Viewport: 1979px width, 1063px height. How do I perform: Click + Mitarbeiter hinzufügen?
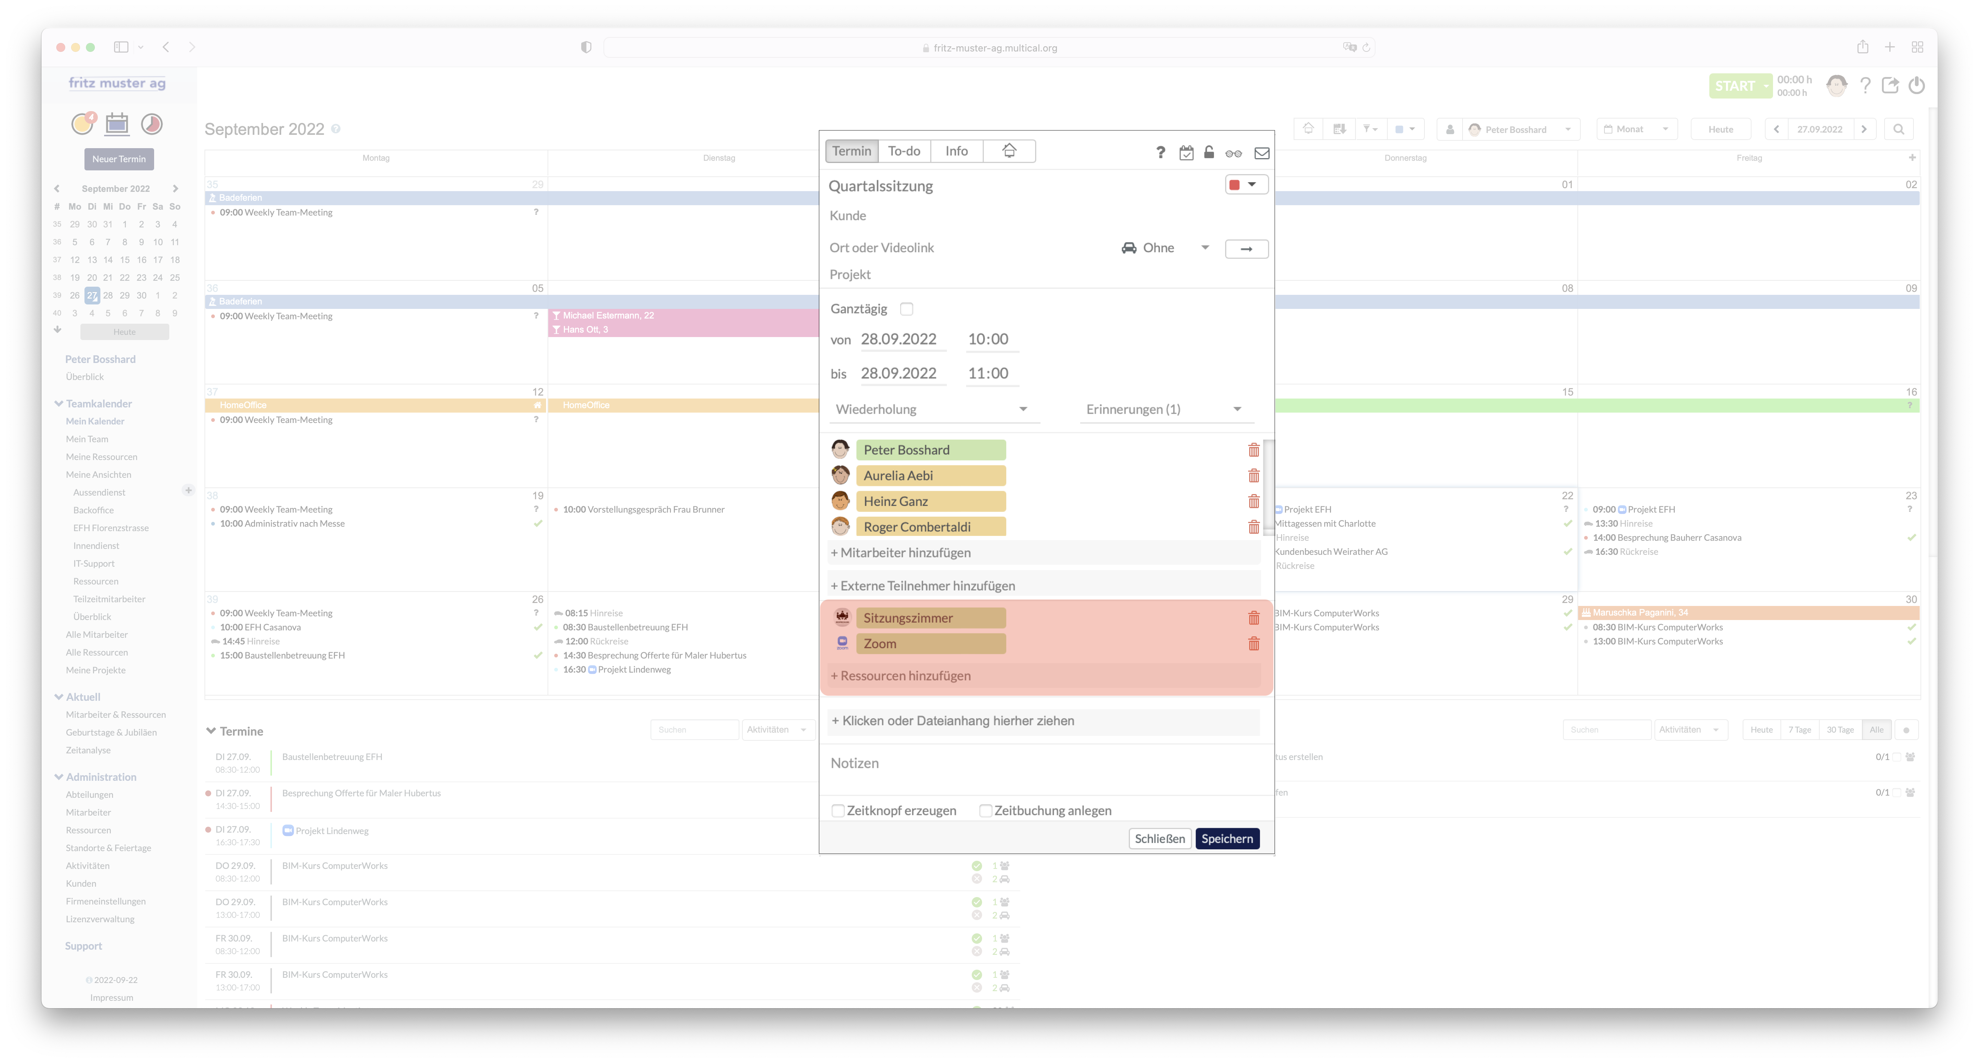pyautogui.click(x=1044, y=553)
